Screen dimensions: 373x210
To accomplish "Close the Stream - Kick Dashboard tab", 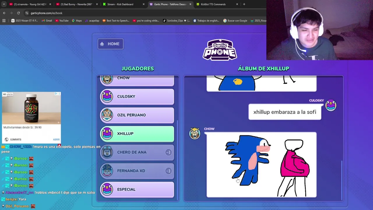I will pos(144,4).
